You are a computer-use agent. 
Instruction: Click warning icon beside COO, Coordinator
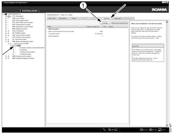pos(8,31)
